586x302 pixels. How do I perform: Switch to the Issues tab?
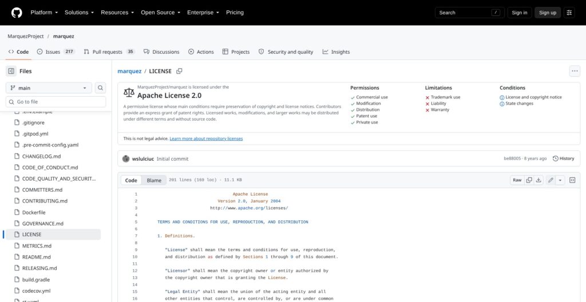56,52
